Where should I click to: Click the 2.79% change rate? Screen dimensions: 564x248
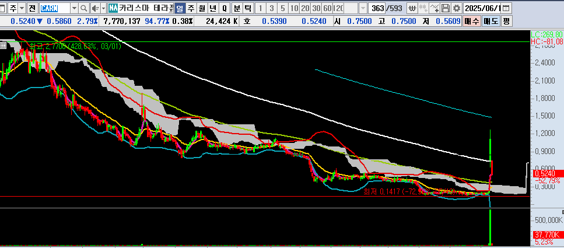coord(87,21)
